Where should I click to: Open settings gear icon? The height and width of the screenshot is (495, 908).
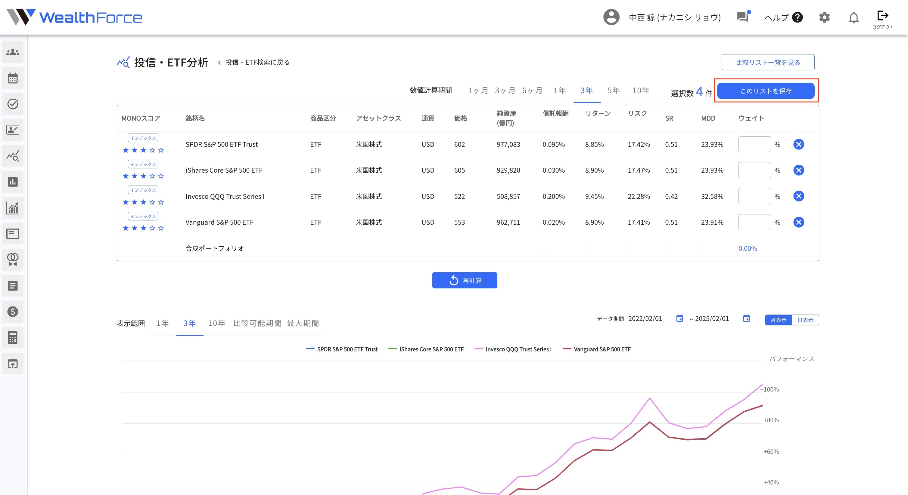(x=824, y=17)
